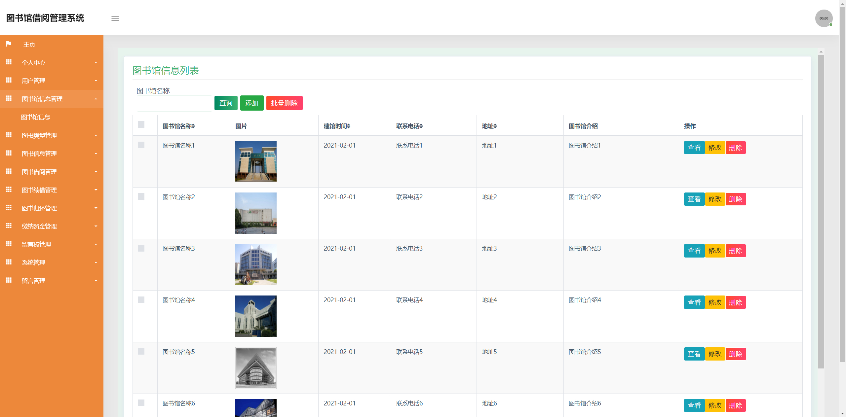The image size is (846, 417).
Task: Click the 图书馆名称 search input field
Action: tap(174, 104)
